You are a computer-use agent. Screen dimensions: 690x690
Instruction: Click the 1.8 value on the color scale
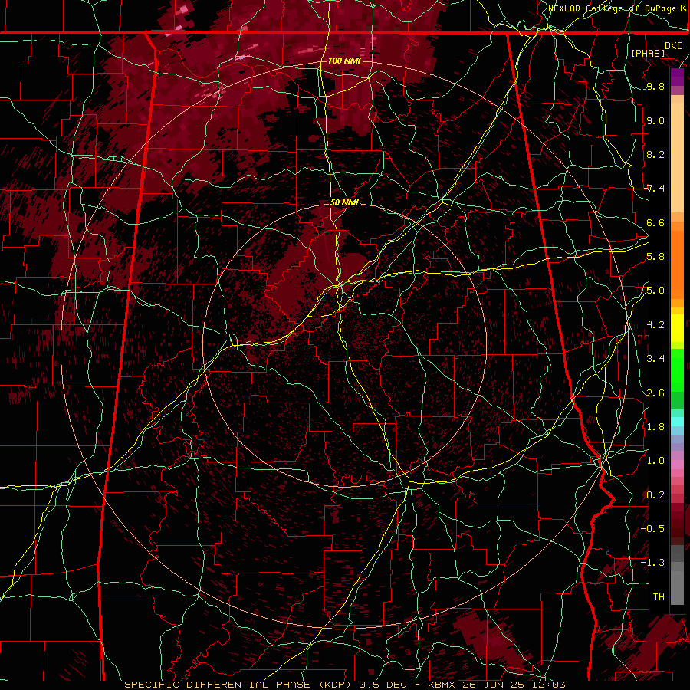tap(655, 427)
